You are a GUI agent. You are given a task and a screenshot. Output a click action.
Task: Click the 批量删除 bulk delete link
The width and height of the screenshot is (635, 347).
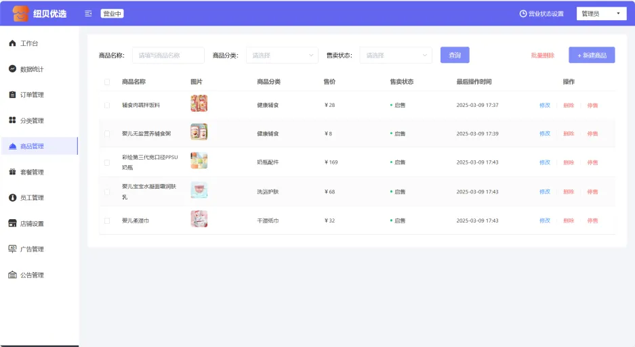pos(542,55)
